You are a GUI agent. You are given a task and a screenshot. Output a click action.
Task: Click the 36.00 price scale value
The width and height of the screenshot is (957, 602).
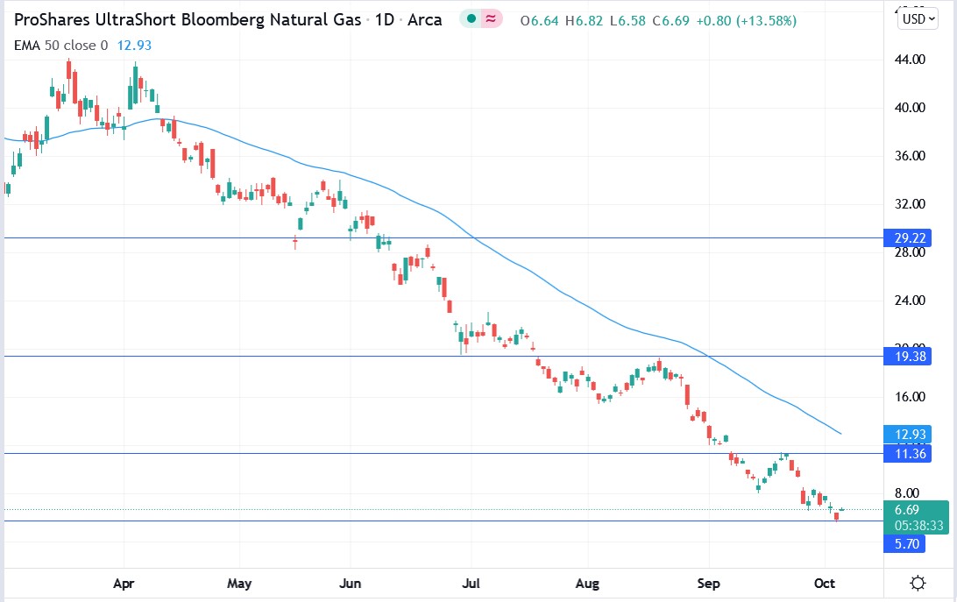pos(910,156)
